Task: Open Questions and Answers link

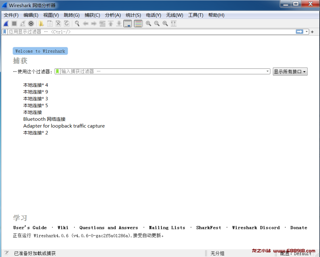Action: (x=108, y=228)
